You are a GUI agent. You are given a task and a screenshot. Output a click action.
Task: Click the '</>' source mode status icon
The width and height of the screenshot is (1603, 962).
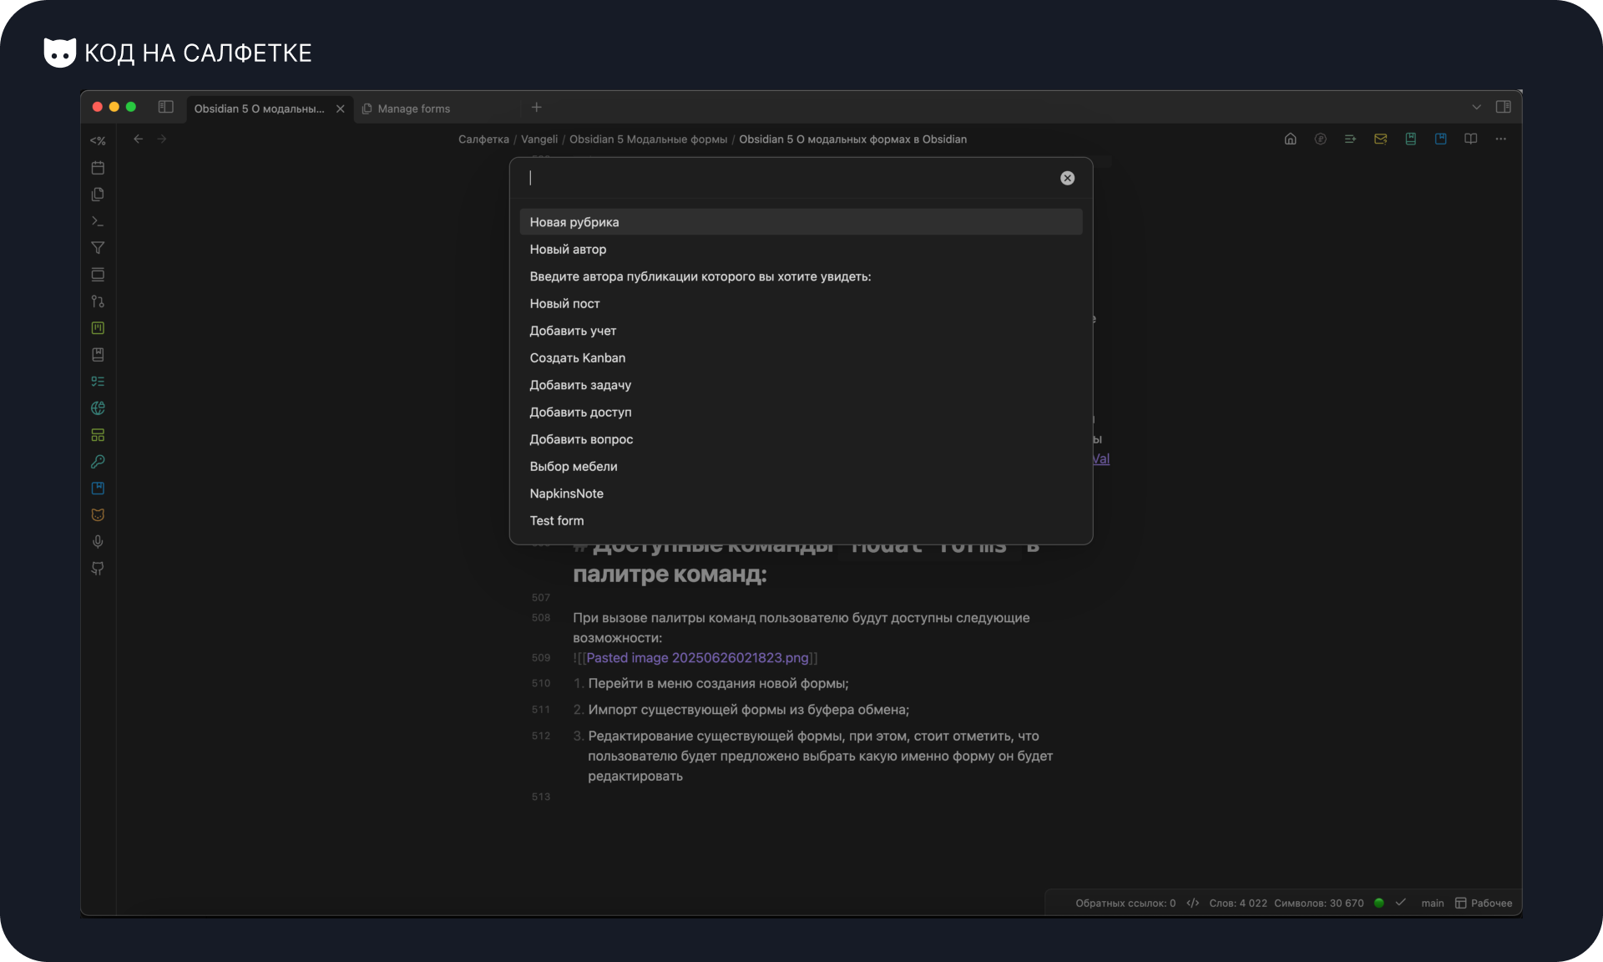pyautogui.click(x=1193, y=904)
